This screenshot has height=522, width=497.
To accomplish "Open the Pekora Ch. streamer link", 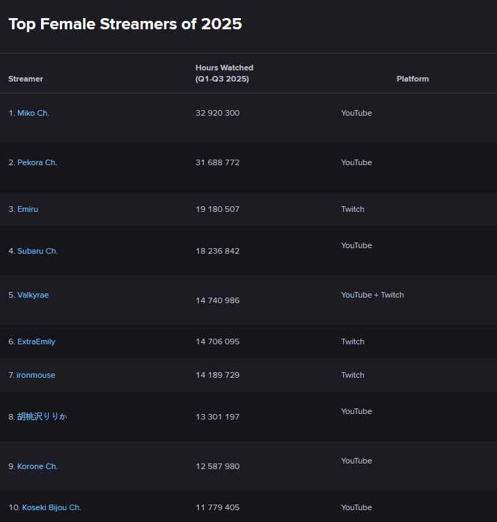I will pyautogui.click(x=37, y=162).
